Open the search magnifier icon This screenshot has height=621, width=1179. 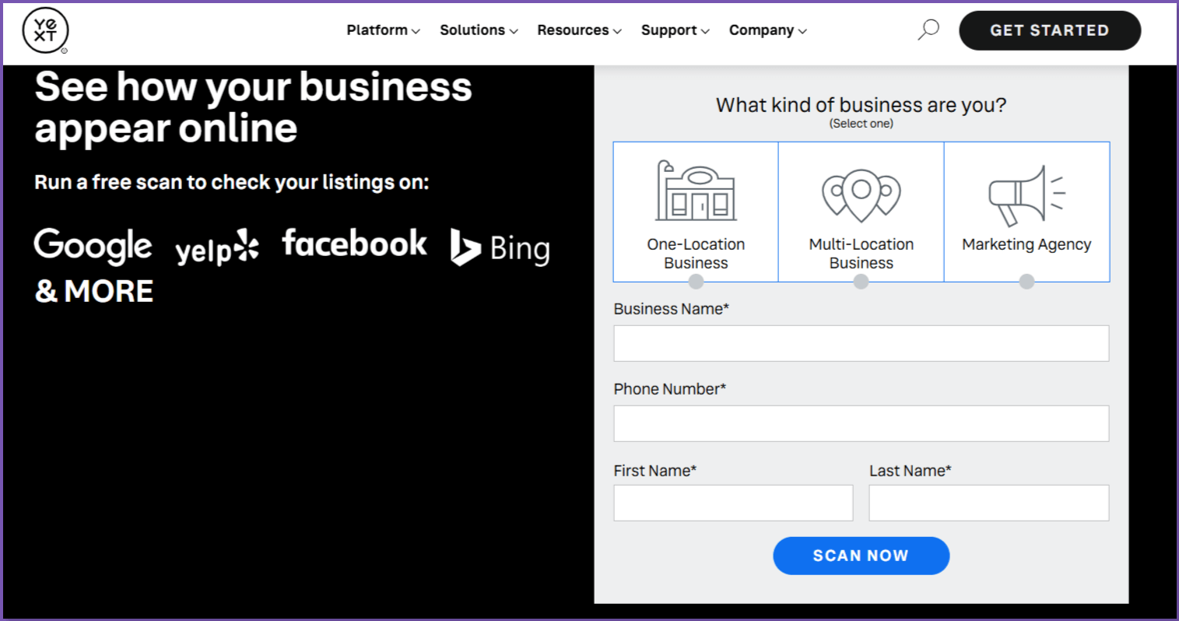click(928, 28)
